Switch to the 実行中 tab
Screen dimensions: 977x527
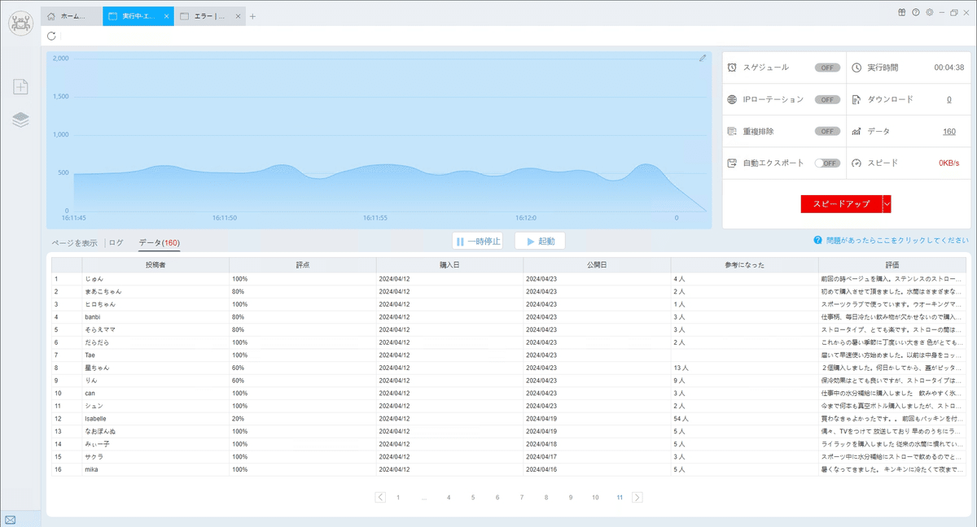click(x=138, y=16)
